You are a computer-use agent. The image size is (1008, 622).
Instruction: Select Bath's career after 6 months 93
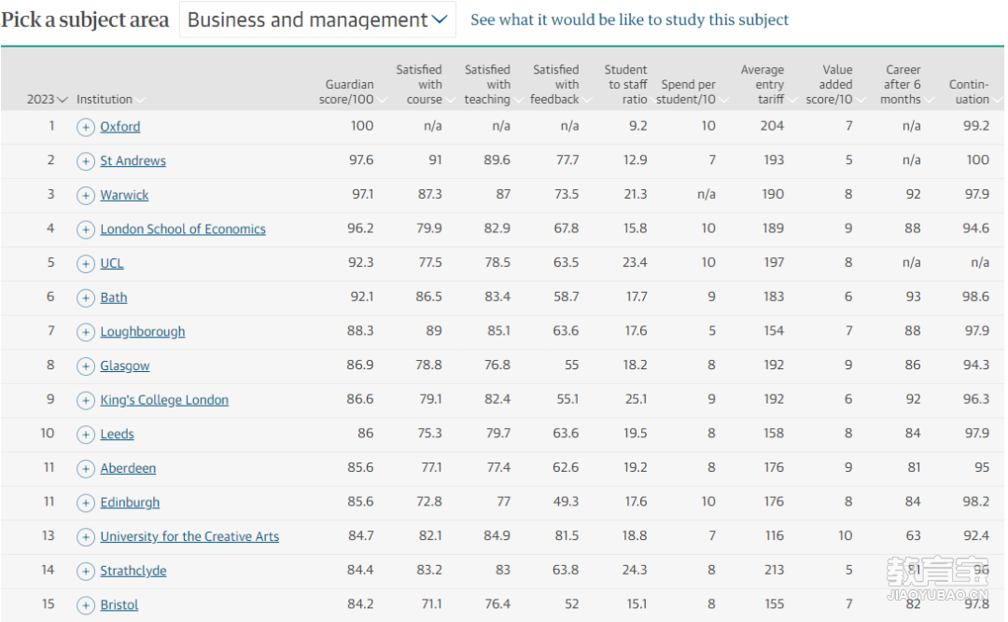click(x=913, y=297)
